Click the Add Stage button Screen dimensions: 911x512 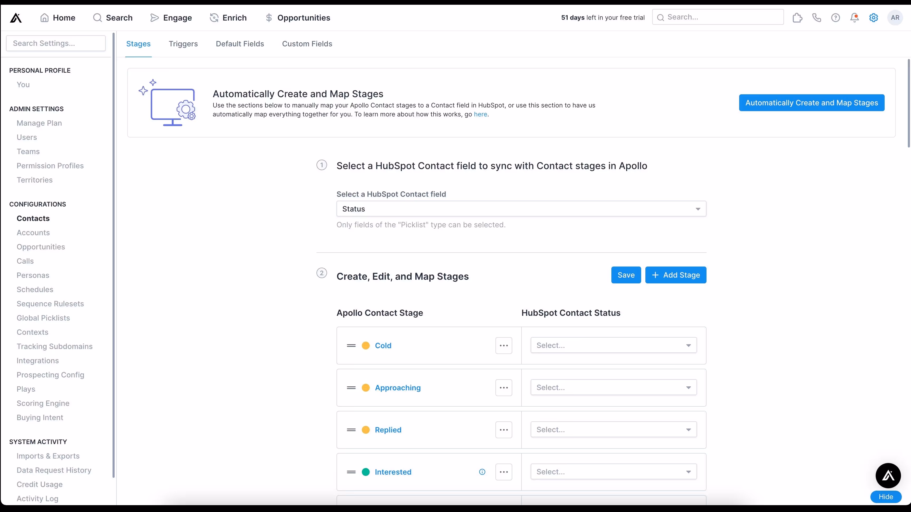675,275
